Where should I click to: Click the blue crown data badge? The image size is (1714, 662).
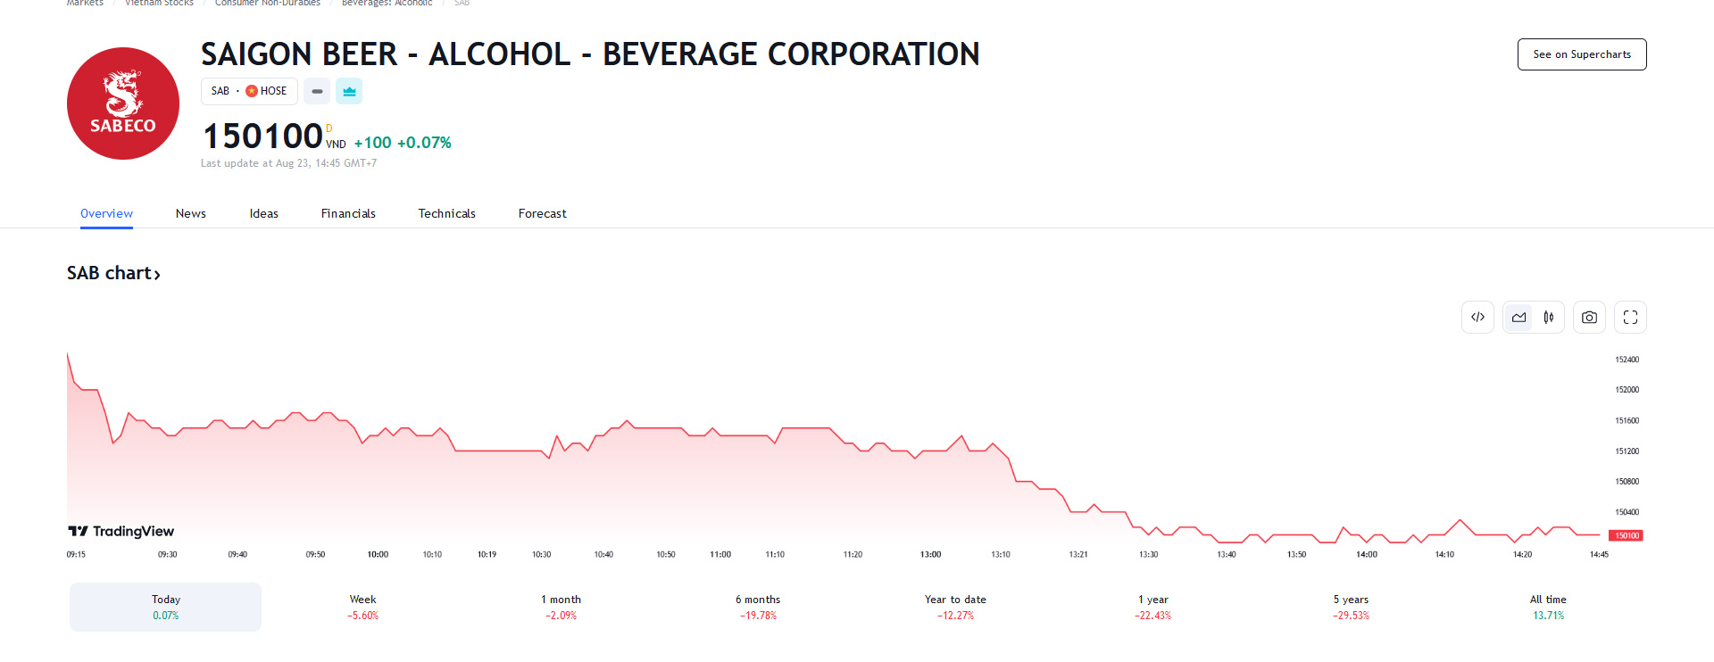[x=349, y=91]
